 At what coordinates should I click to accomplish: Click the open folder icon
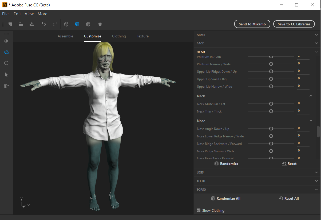(x=21, y=24)
